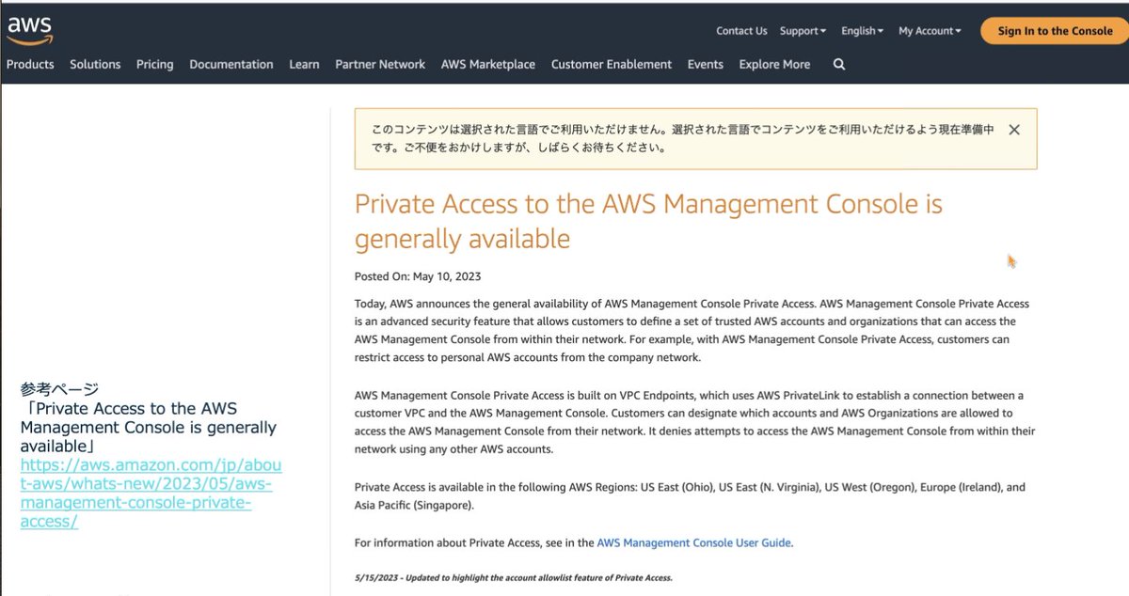Open AWS Marketplace menu item
This screenshot has width=1129, height=596.
click(488, 65)
